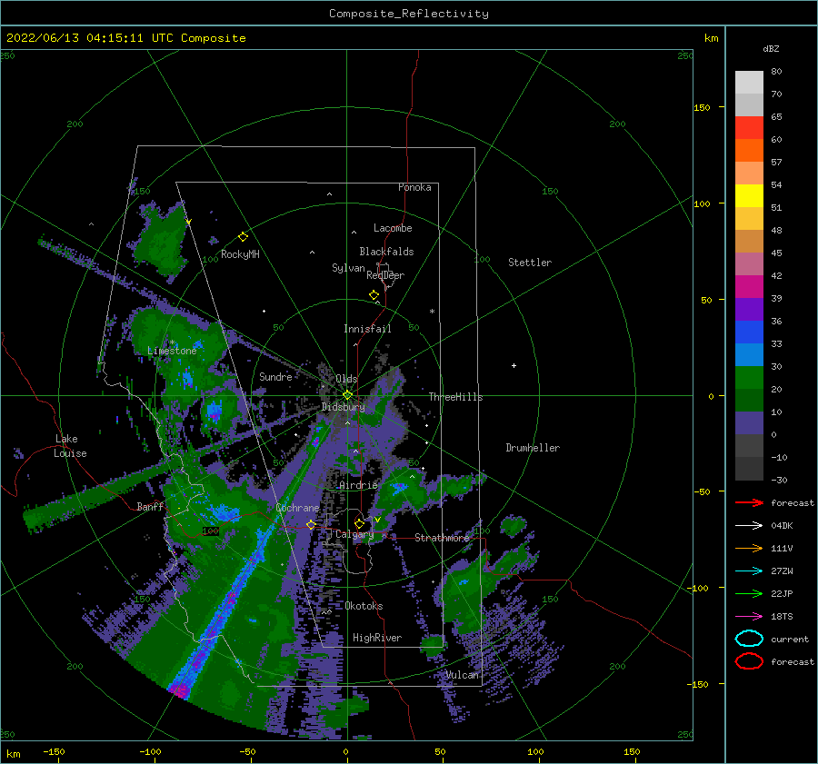Viewport: 818px width, 764px height.
Task: Pick the dark green 10-20 dBZ swatch
Action: (x=749, y=400)
